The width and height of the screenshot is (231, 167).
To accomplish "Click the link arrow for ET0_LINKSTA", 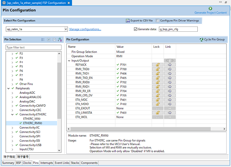I will tap(170, 113).
